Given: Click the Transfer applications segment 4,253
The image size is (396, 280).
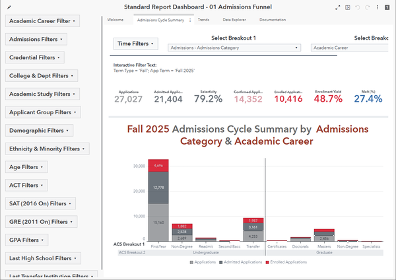Looking at the screenshot, I should 253,236.
